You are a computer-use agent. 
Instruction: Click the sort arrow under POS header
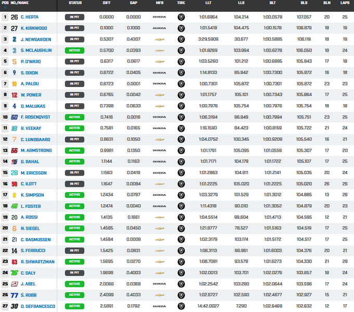(x=5, y=8)
